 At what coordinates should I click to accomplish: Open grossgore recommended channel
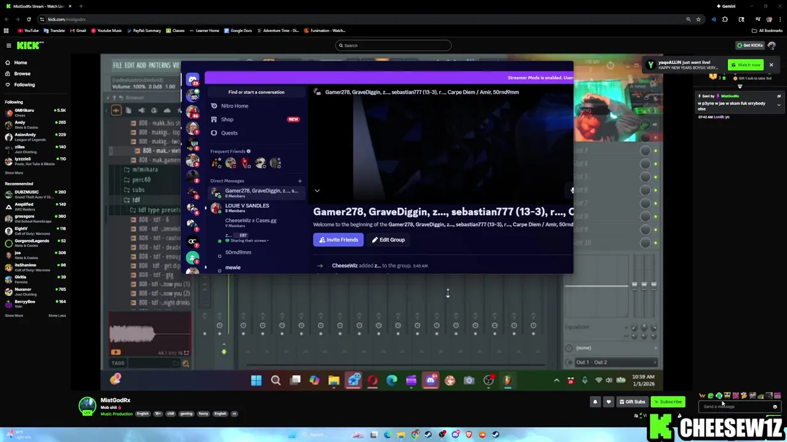tap(36, 219)
